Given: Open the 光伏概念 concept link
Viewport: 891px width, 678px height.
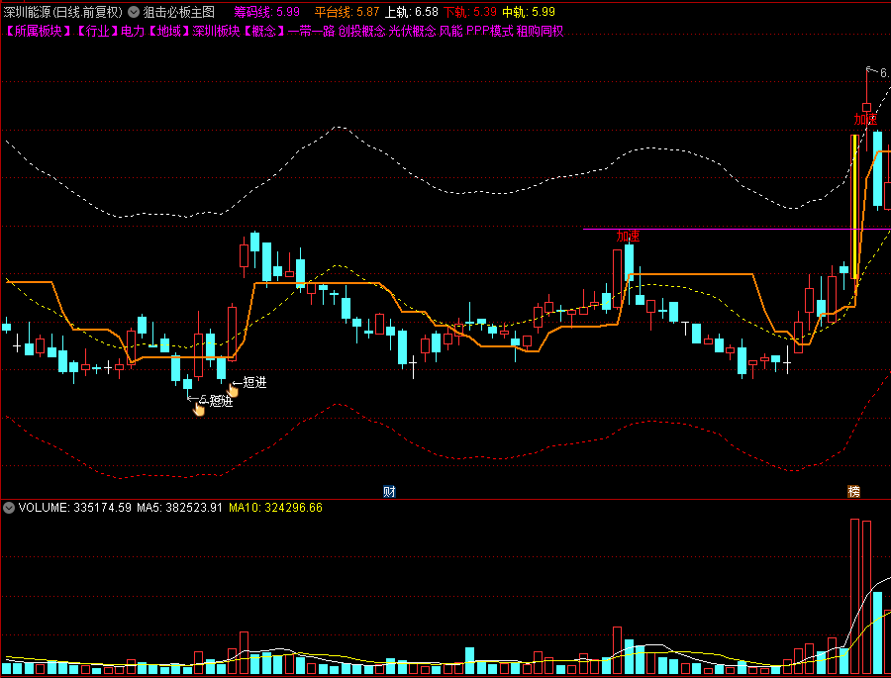Looking at the screenshot, I should coord(412,32).
